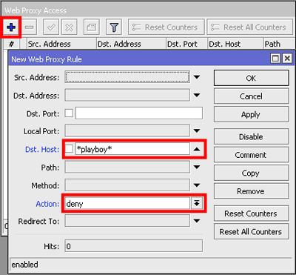Click the Copy button
The width and height of the screenshot is (296, 275).
pos(251,173)
